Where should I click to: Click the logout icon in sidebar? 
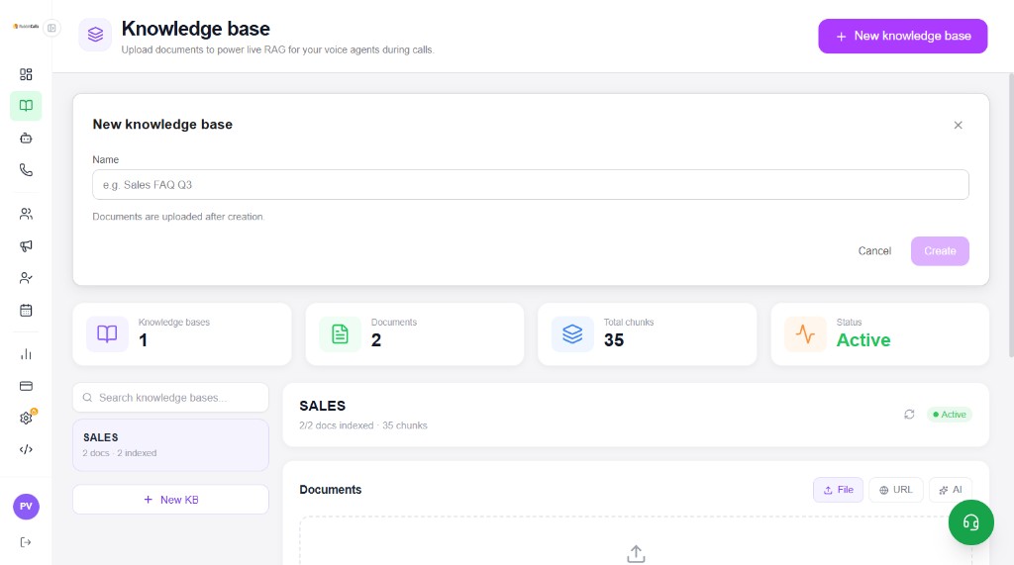coord(26,542)
